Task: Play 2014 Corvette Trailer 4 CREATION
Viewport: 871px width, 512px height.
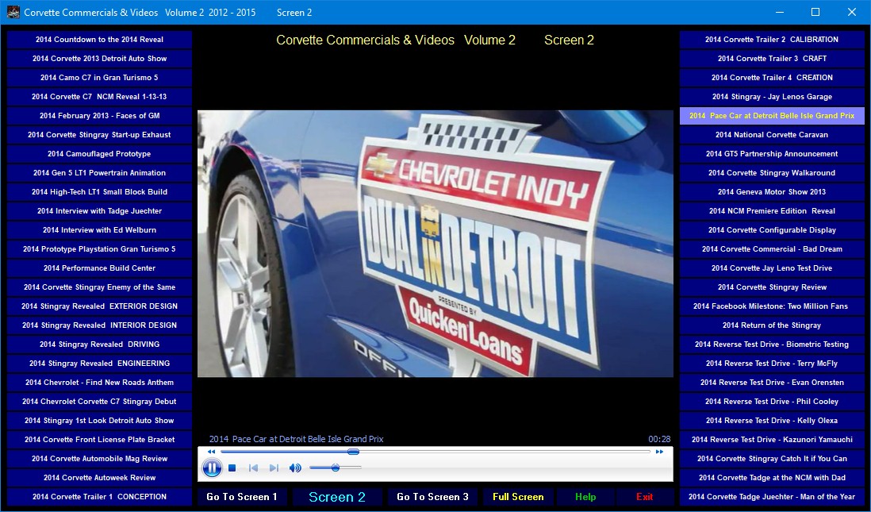Action: coord(772,78)
